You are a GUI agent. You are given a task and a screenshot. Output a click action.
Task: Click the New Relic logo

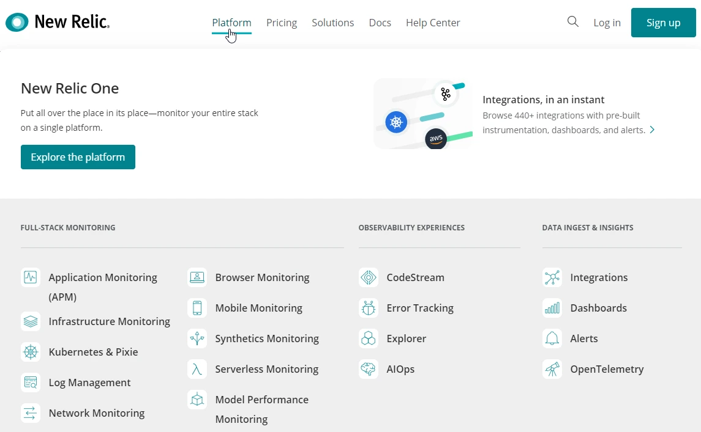[x=57, y=21]
